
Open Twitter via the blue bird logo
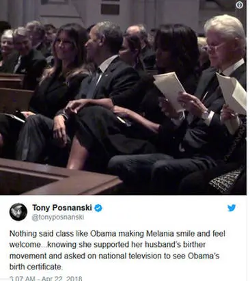(232, 208)
